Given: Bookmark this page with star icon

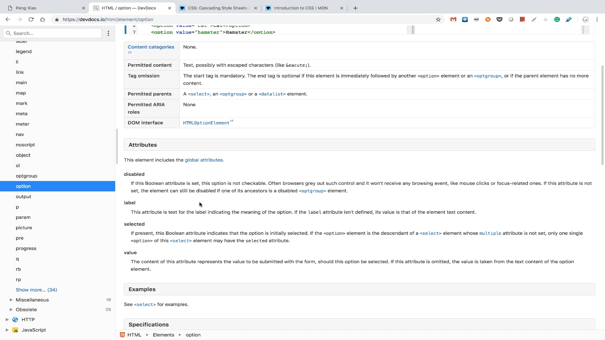Looking at the screenshot, I should [x=438, y=20].
